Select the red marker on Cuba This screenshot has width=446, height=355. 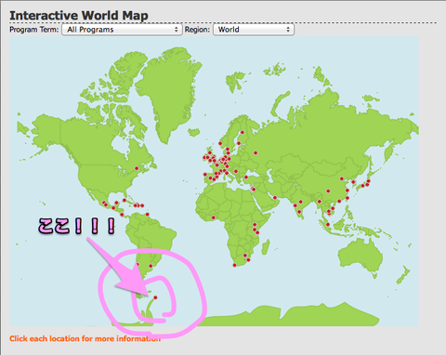125,200
